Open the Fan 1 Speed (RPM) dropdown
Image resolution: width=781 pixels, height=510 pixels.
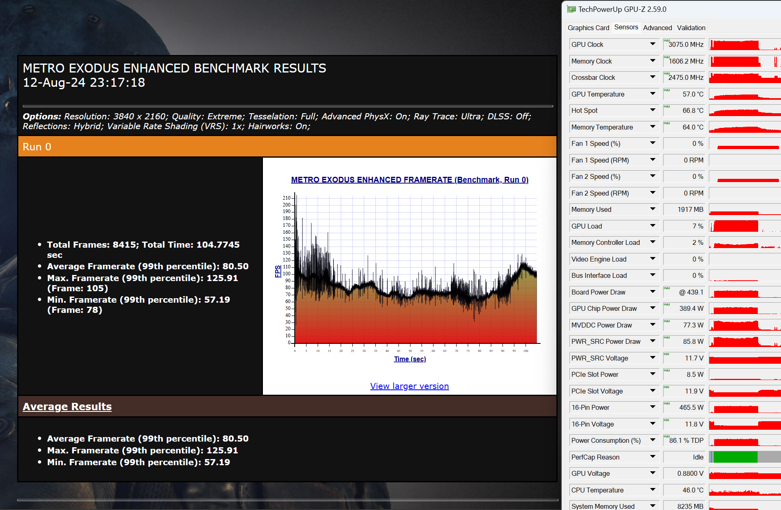click(653, 160)
